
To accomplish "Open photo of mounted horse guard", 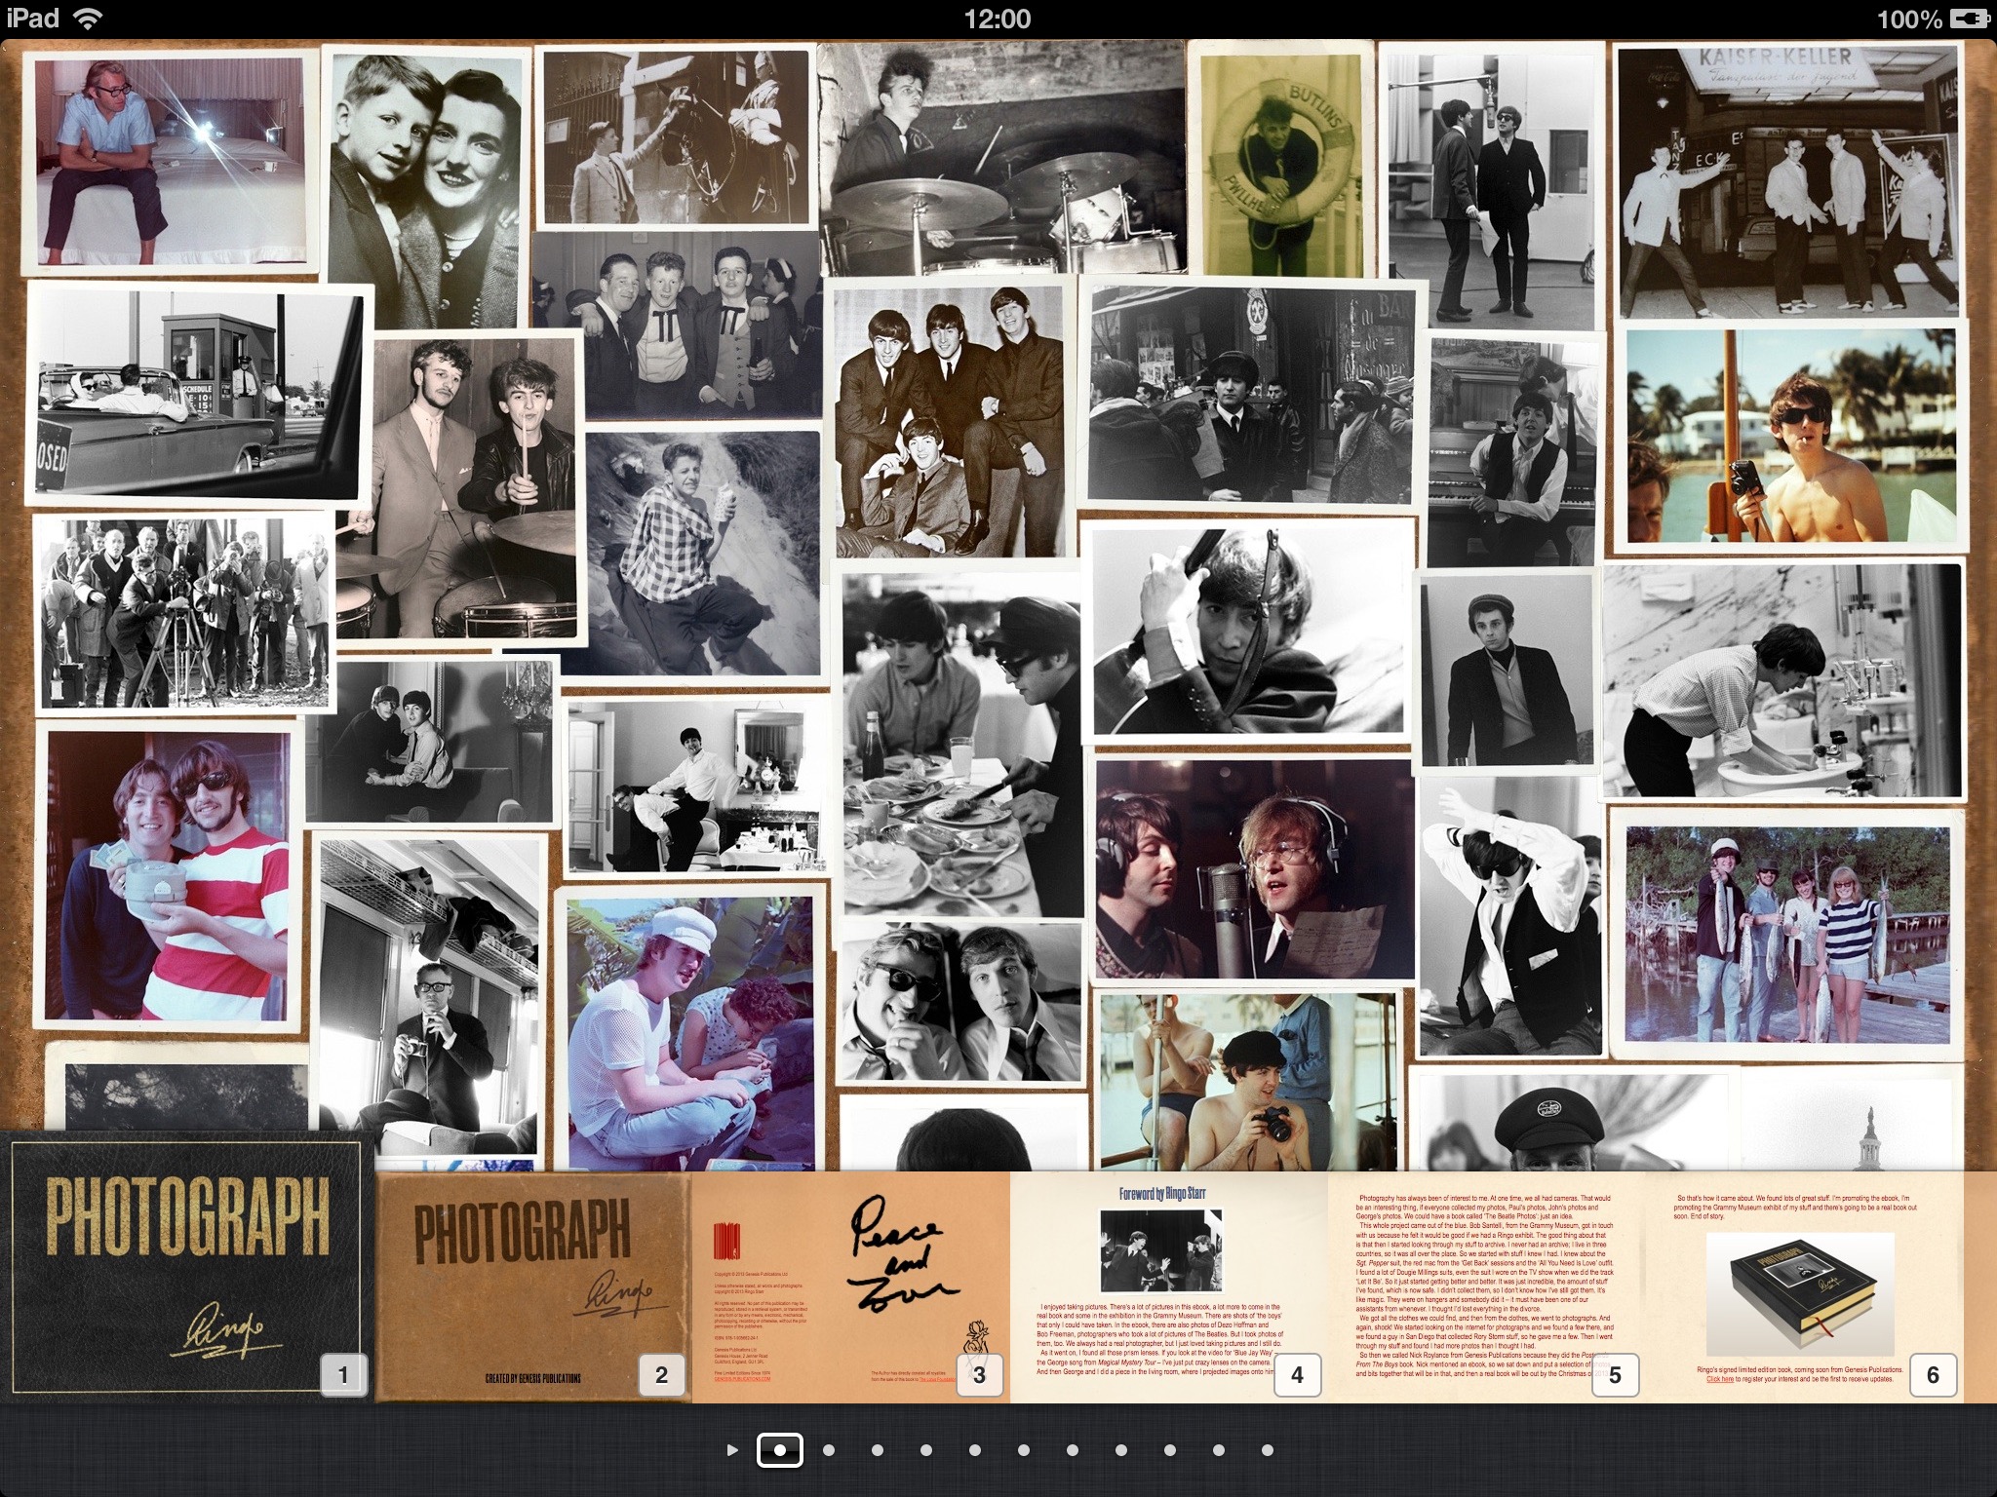I will pos(677,135).
